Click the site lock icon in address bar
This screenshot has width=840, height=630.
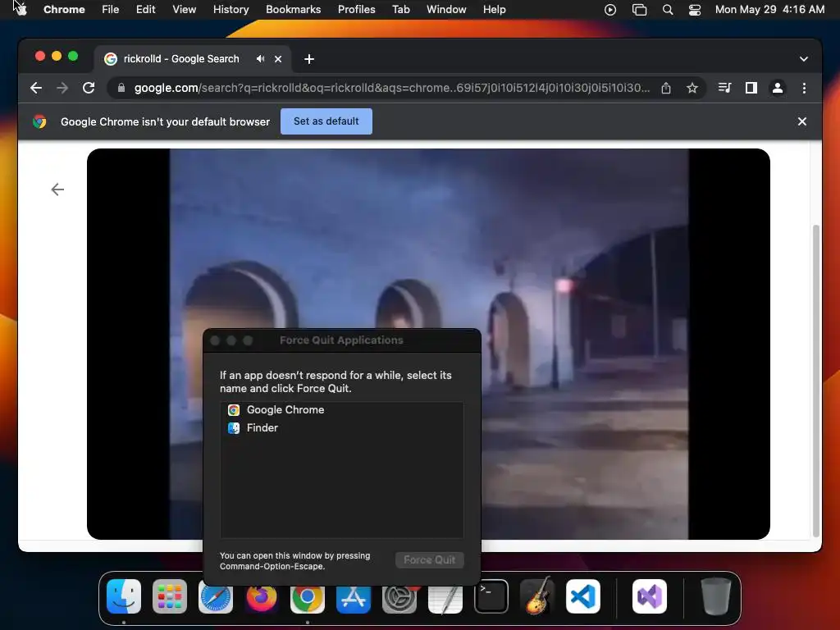(x=121, y=88)
